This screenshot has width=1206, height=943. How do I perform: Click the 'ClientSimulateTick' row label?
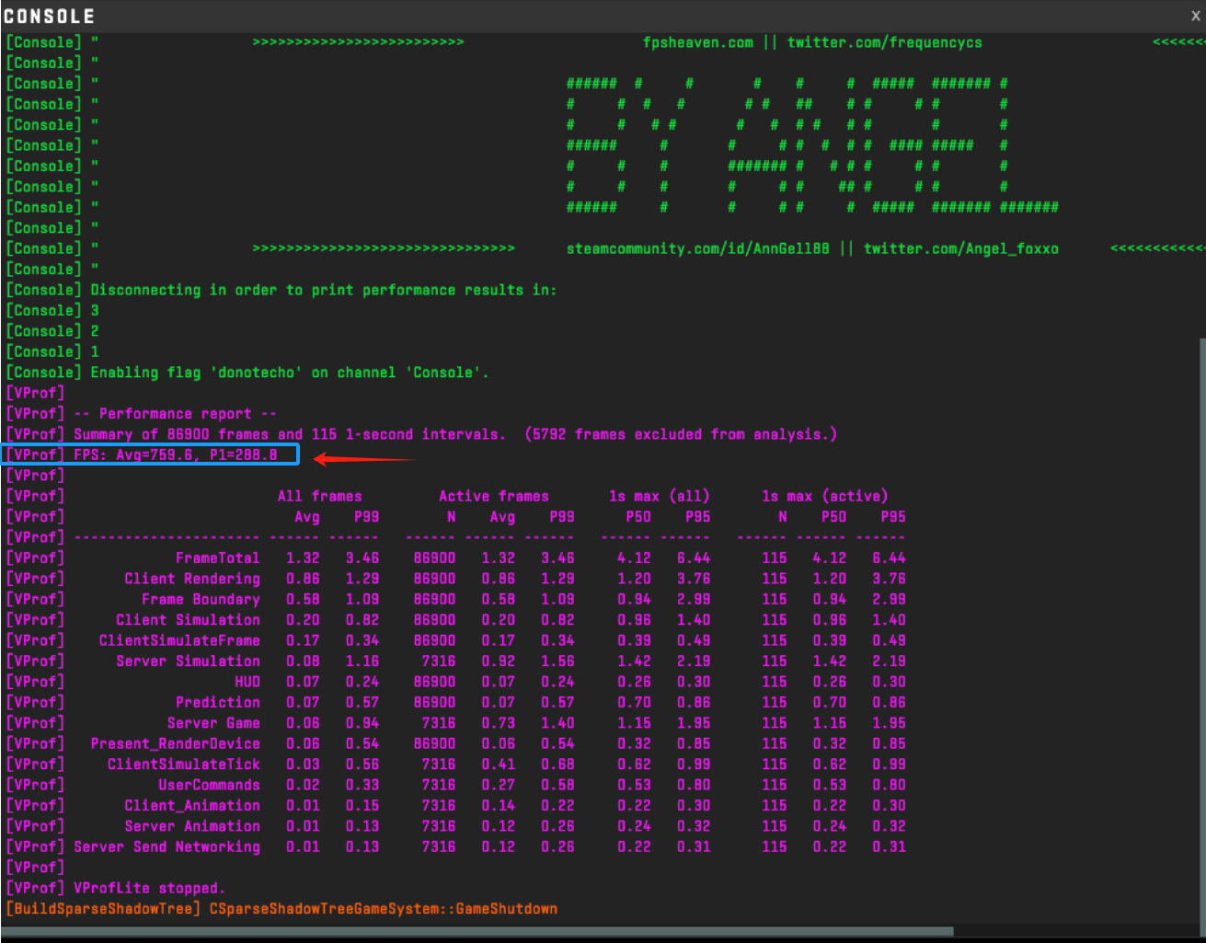click(x=184, y=765)
